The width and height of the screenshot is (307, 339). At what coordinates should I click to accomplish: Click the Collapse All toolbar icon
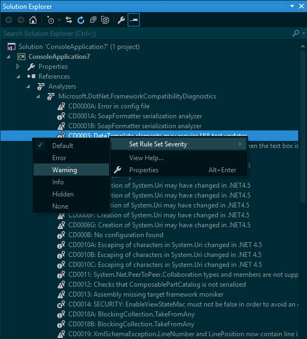(x=93, y=20)
